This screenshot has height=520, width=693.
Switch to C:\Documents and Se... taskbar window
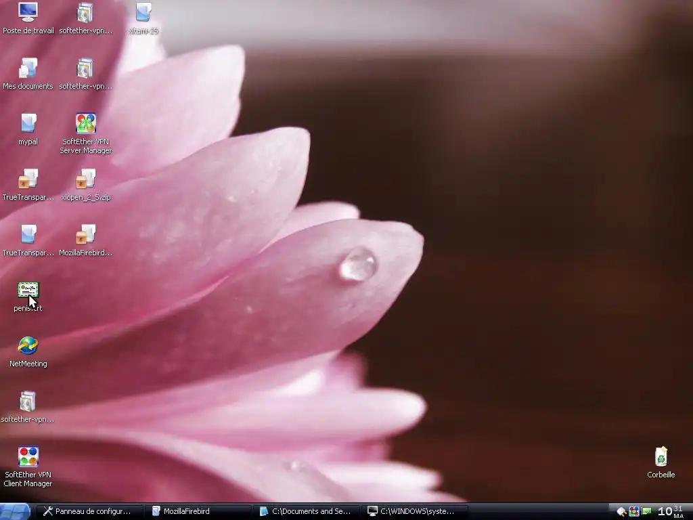point(308,512)
